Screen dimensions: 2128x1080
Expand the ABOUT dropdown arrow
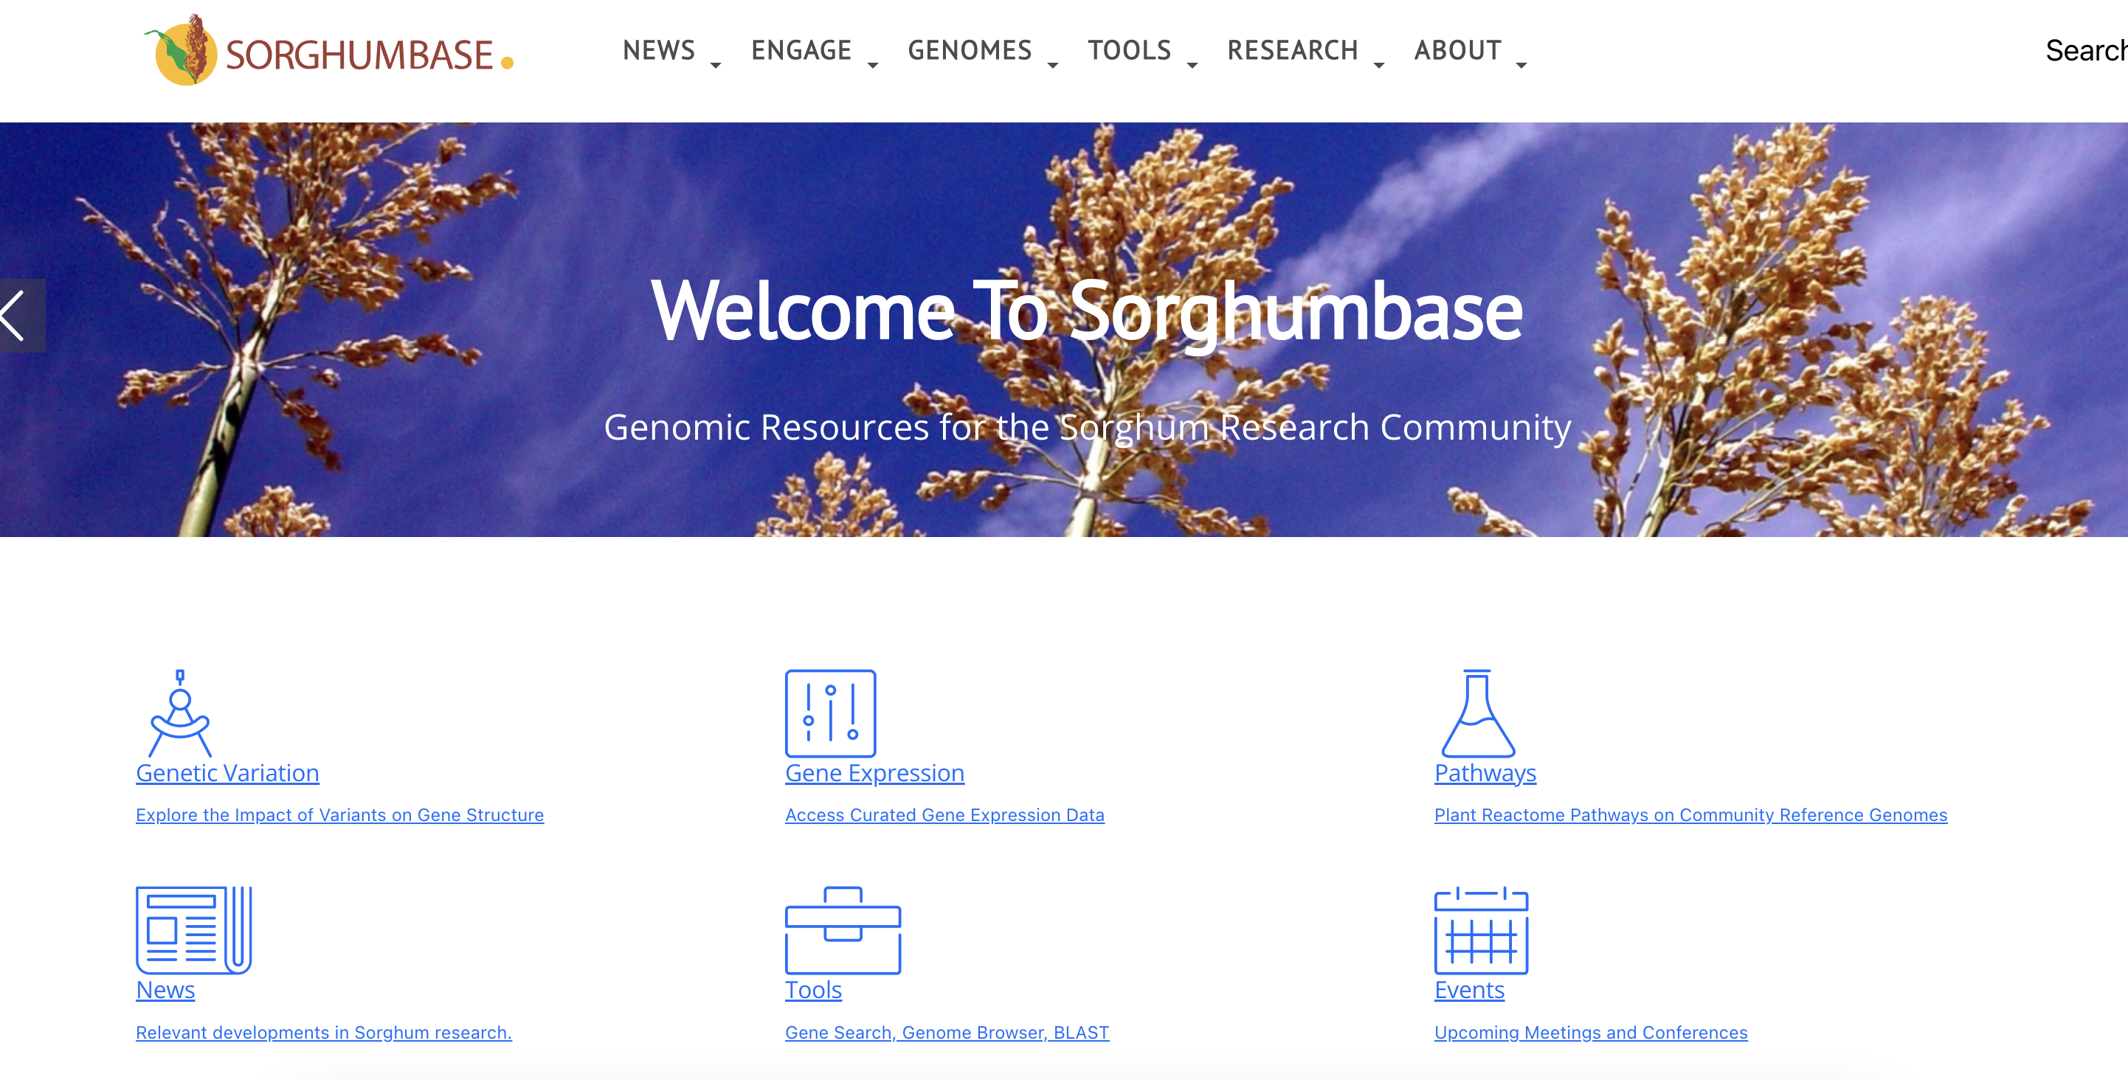(1521, 64)
